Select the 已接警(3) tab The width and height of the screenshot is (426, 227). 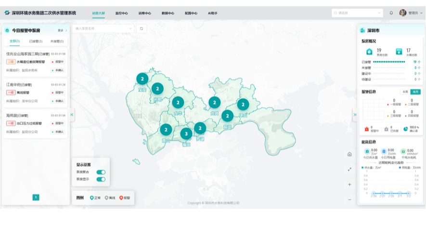pos(36,41)
